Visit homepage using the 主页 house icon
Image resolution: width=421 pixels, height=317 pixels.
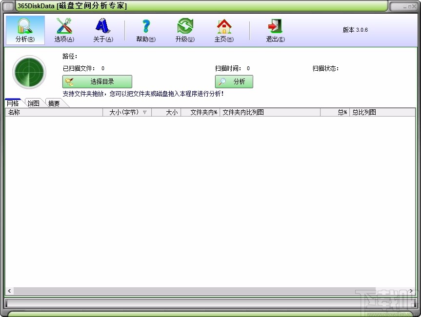pos(224,29)
